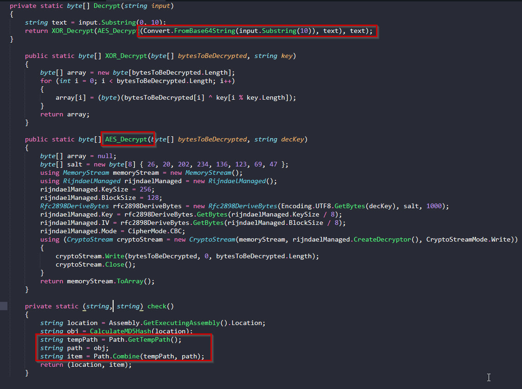
Task: Click the salt variable in its byte array declaration
Action: pyautogui.click(x=74, y=164)
